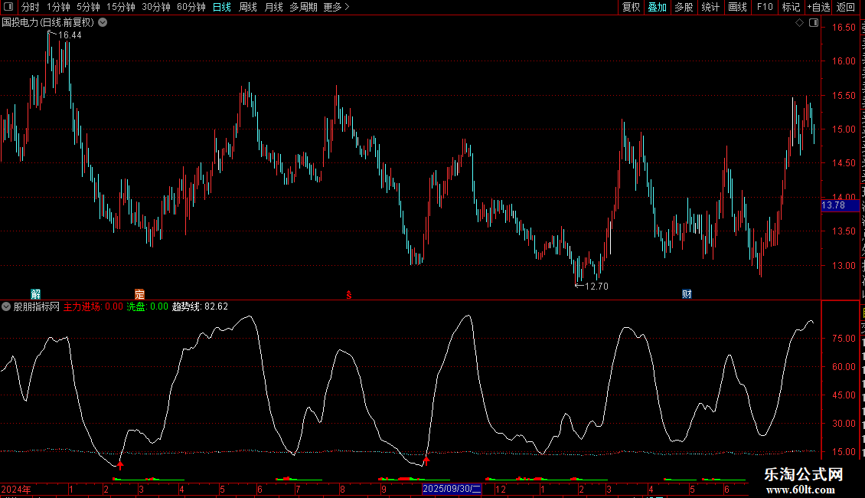Click the 2025/09/30 date cursor label
This screenshot has width=865, height=498.
coord(452,489)
